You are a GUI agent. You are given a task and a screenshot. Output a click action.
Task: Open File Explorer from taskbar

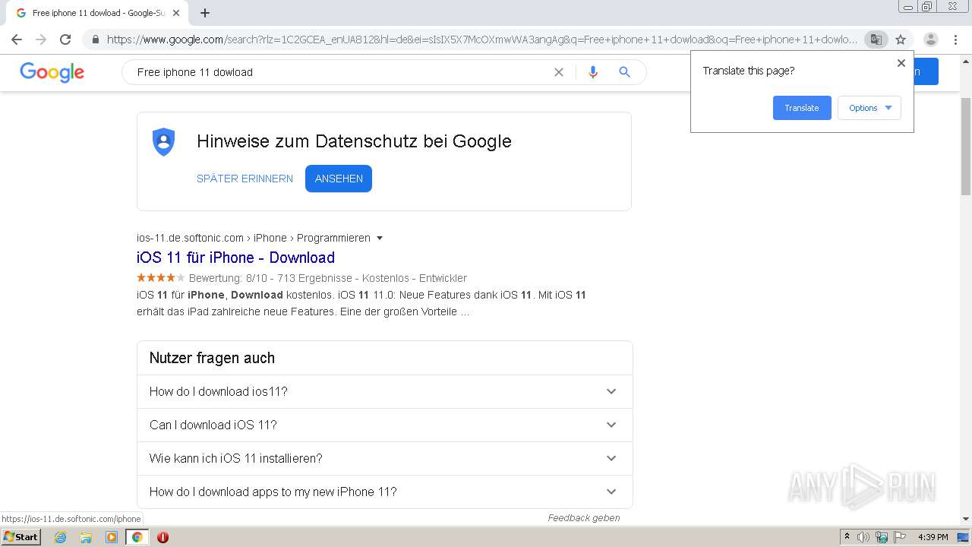point(86,537)
